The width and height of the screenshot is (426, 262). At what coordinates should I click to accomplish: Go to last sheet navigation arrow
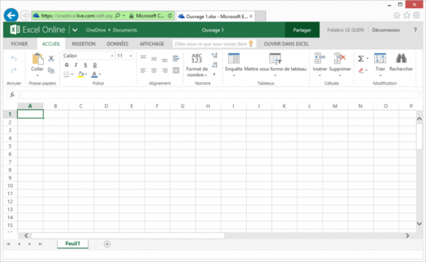coord(40,244)
